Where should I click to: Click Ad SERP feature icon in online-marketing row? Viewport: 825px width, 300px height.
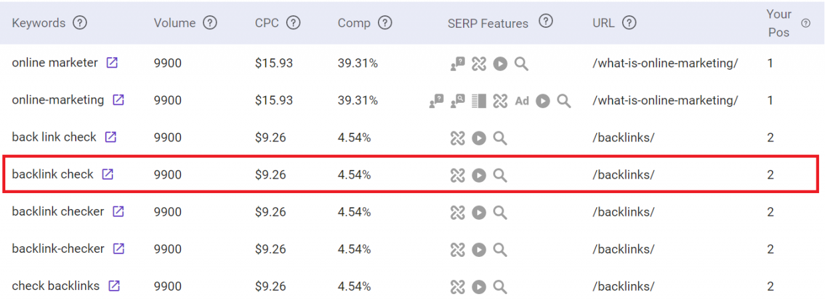(522, 101)
